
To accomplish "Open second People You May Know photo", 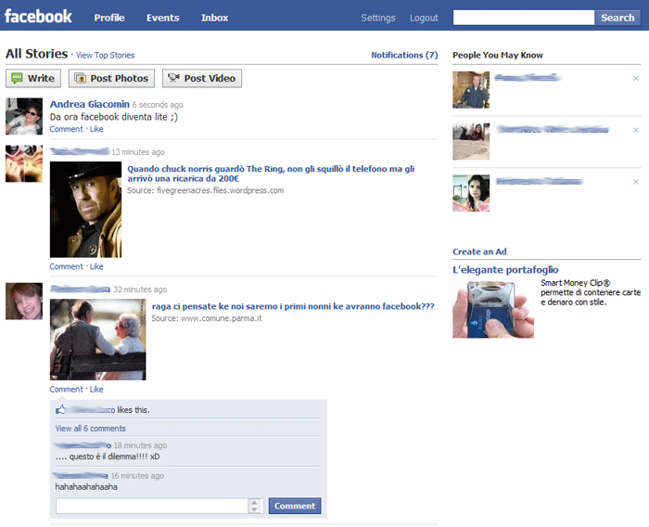I will pyautogui.click(x=471, y=142).
